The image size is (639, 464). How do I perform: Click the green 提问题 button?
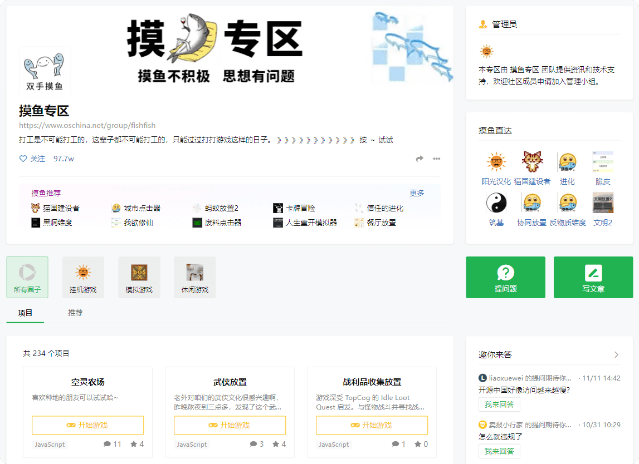pyautogui.click(x=506, y=277)
